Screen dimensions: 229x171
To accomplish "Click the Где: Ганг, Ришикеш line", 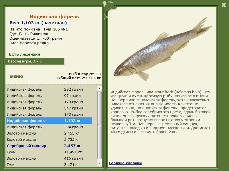I will (x=29, y=34).
